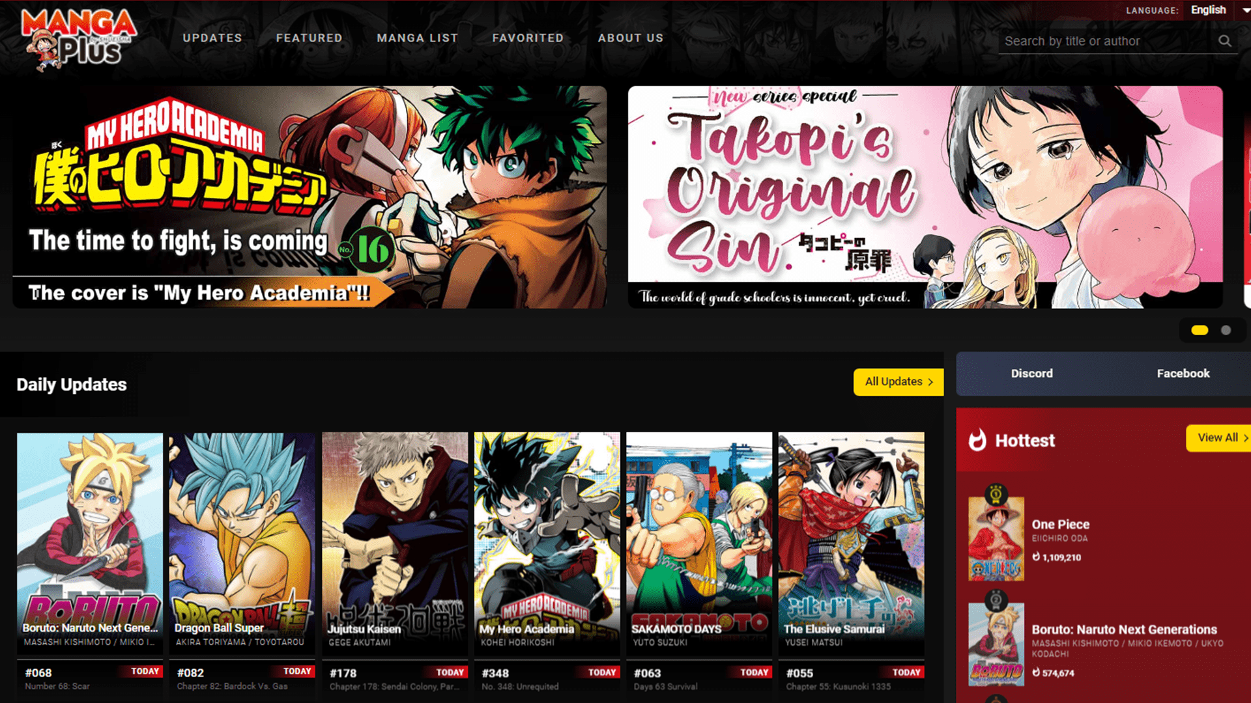
Task: Click Boruto thumbnail in Hottest list
Action: [x=996, y=644]
